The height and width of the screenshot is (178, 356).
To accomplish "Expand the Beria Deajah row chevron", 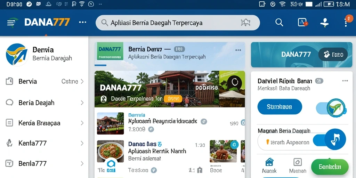I will coord(82,103).
